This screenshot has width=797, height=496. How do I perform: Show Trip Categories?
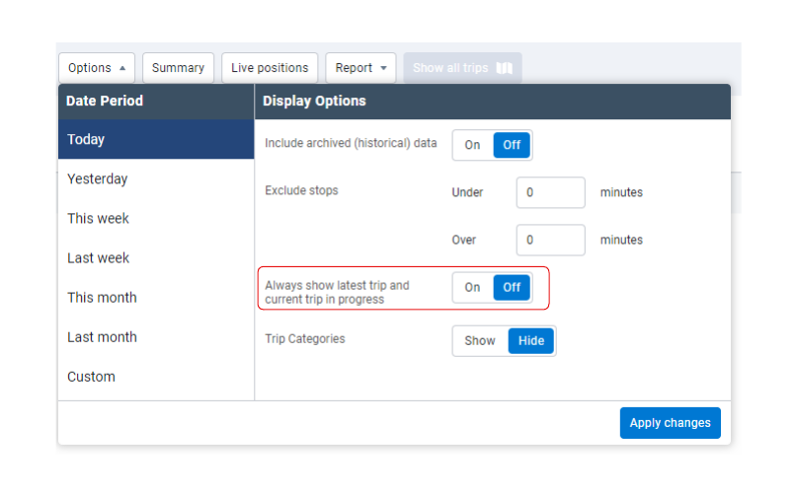click(480, 340)
